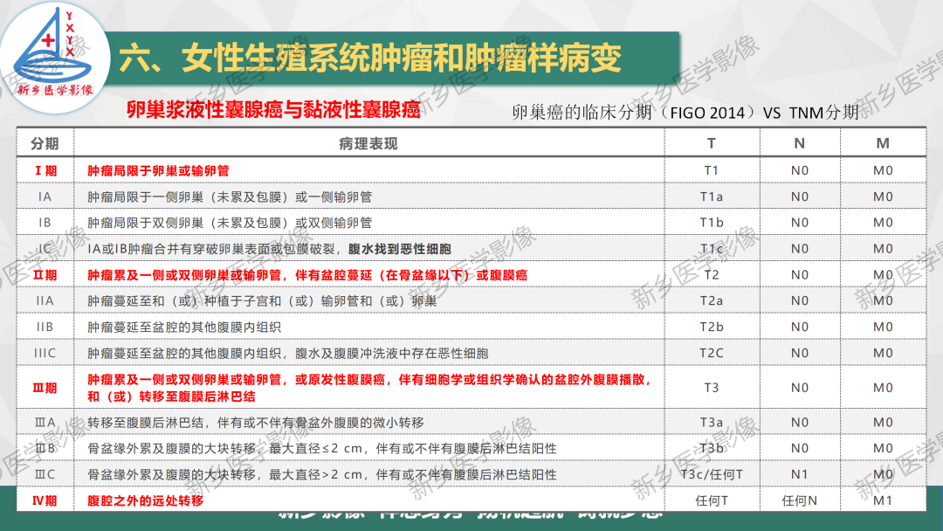Click the T column header
The width and height of the screenshot is (943, 531).
712,143
